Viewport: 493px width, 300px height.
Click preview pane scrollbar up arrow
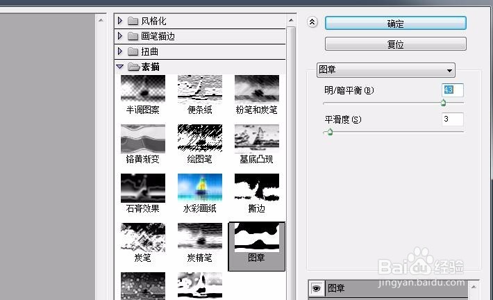point(101,20)
